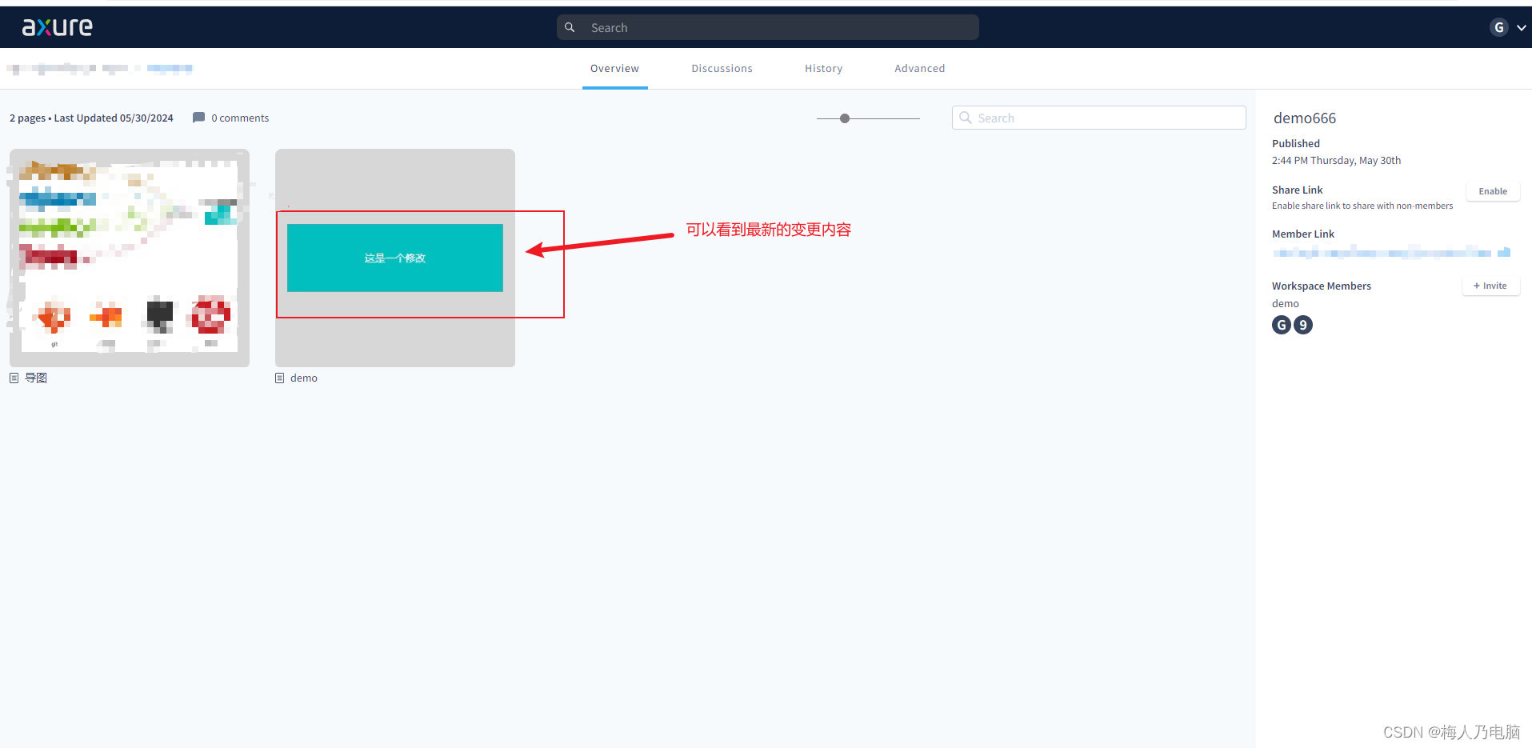Click the page icon beside demo label
Screen dimensions: 1532x748
[280, 378]
